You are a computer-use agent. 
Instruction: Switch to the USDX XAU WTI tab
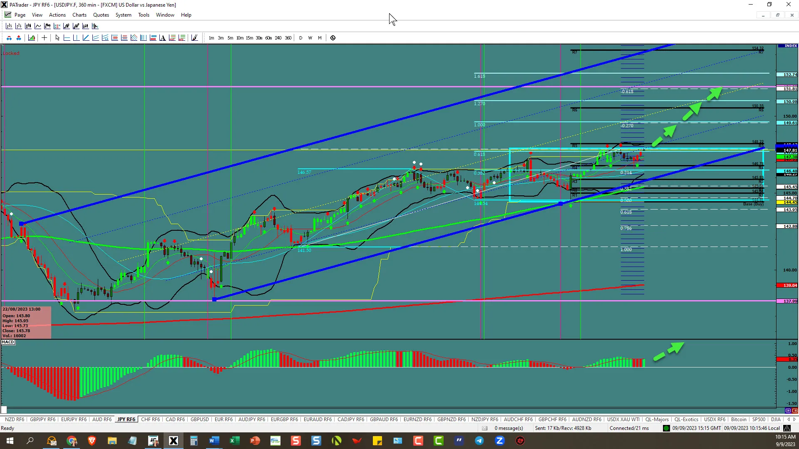pyautogui.click(x=623, y=419)
